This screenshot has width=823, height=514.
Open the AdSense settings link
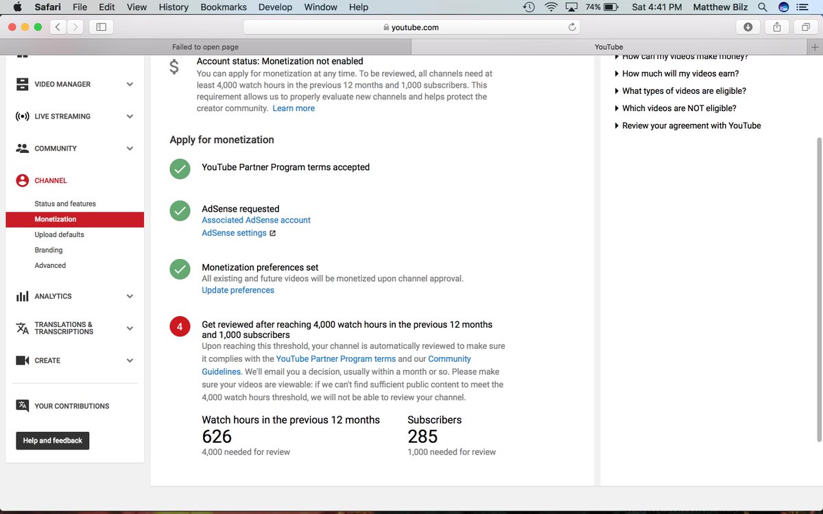coord(234,233)
